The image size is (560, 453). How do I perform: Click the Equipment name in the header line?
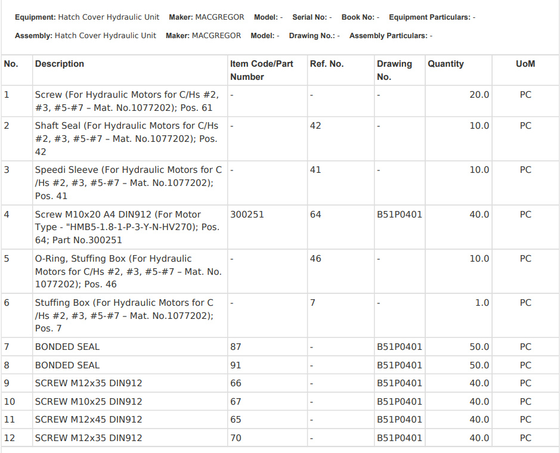point(108,17)
